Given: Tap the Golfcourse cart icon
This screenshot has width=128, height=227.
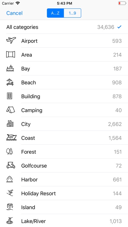Looking at the screenshot, I should 11,165.
